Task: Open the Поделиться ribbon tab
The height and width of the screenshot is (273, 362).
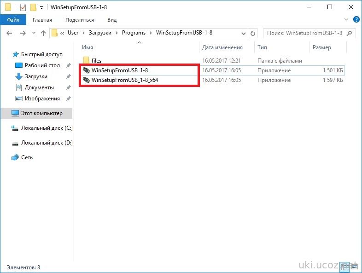Action: (80, 20)
